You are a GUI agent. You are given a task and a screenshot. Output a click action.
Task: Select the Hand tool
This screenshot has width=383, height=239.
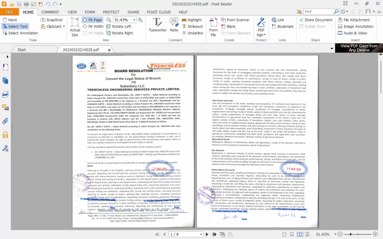[10, 20]
